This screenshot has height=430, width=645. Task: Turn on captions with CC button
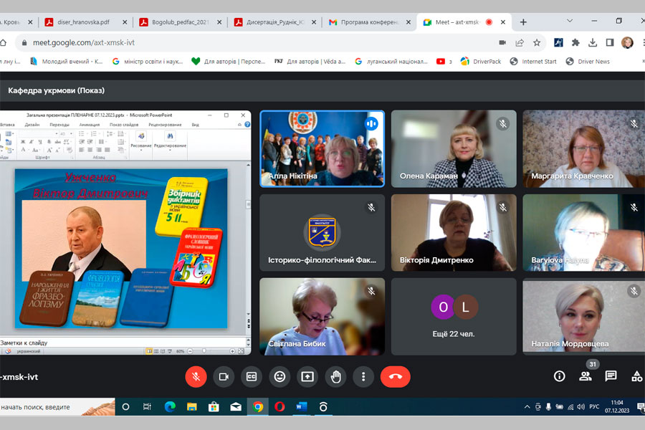click(x=252, y=376)
